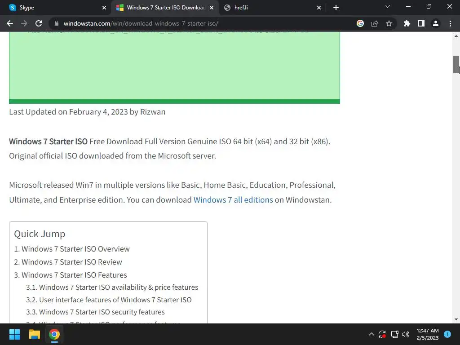Toggle the browser side panel icon

click(x=421, y=23)
